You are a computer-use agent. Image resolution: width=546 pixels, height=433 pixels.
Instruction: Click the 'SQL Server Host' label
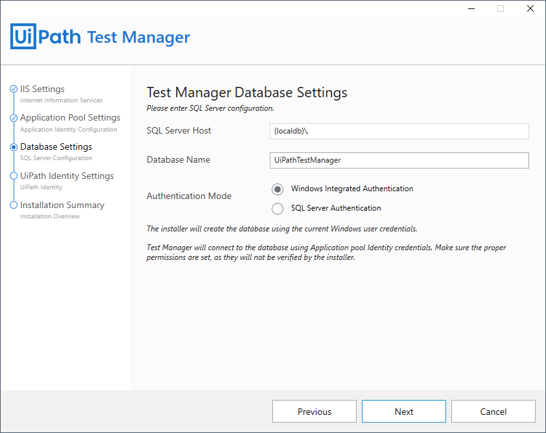coord(179,130)
